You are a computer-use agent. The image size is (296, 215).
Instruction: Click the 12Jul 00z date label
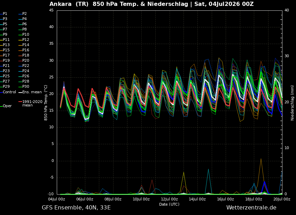point(169,199)
